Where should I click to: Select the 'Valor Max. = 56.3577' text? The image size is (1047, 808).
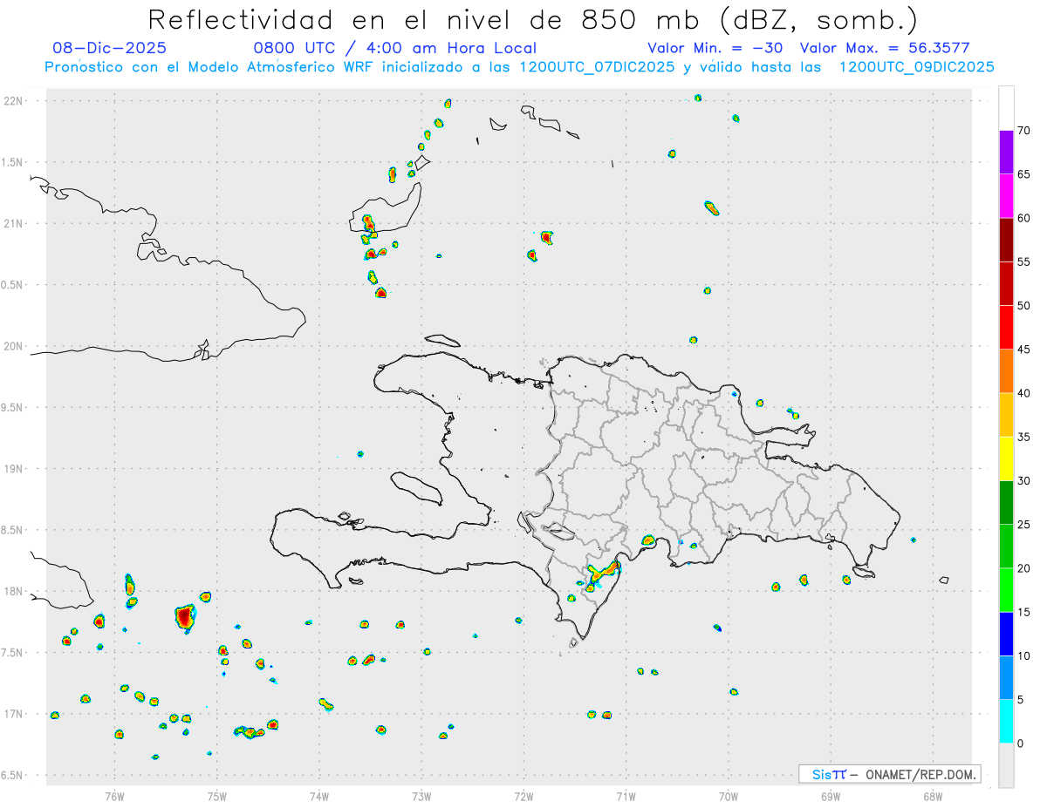coord(885,48)
